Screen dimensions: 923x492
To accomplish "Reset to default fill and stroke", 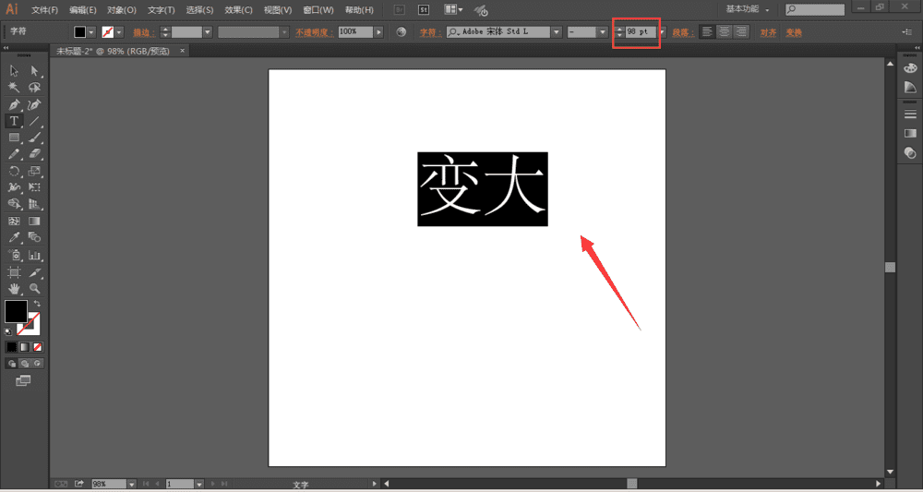I will click(x=8, y=332).
